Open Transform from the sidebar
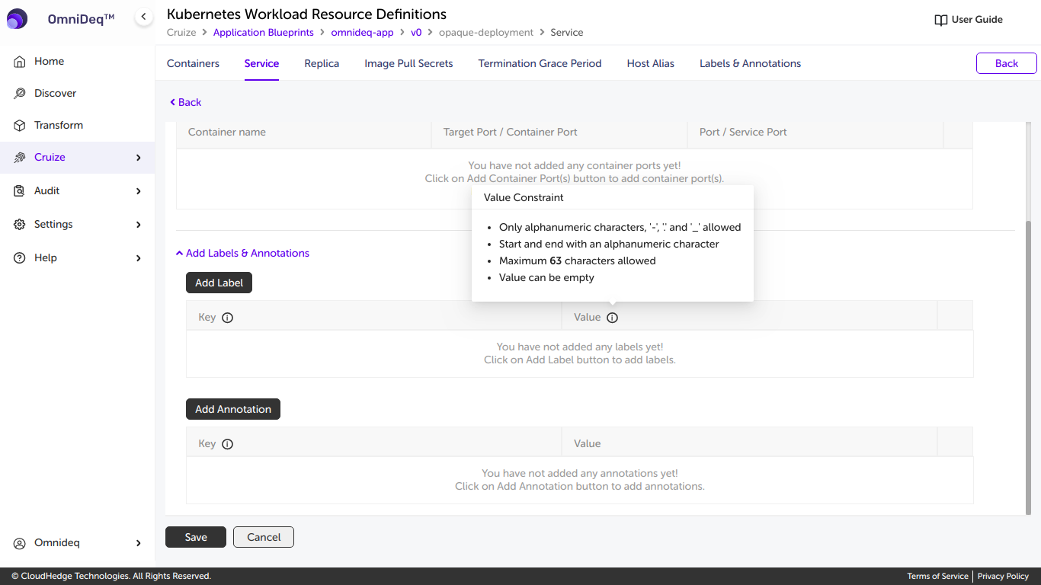The image size is (1041, 585). [x=58, y=125]
